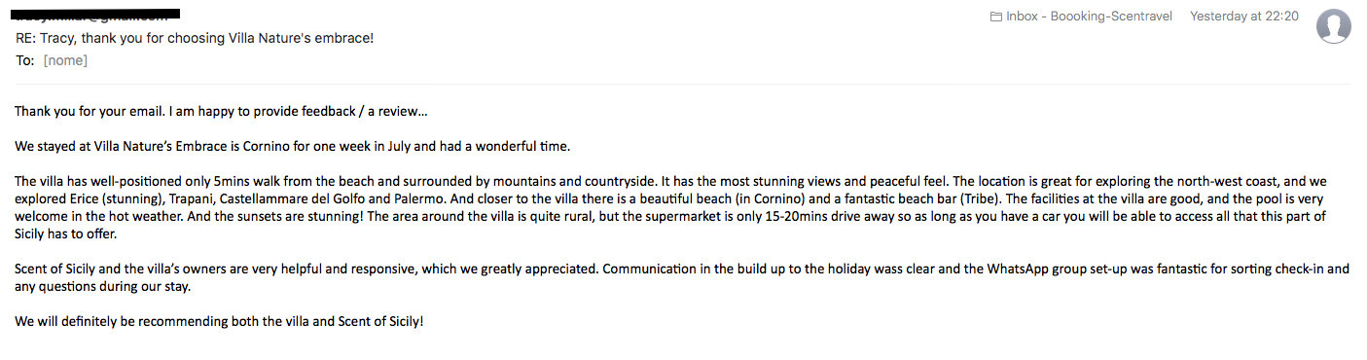Select the [nome] recipient in the To field
This screenshot has height=360, width=1367.
point(65,60)
